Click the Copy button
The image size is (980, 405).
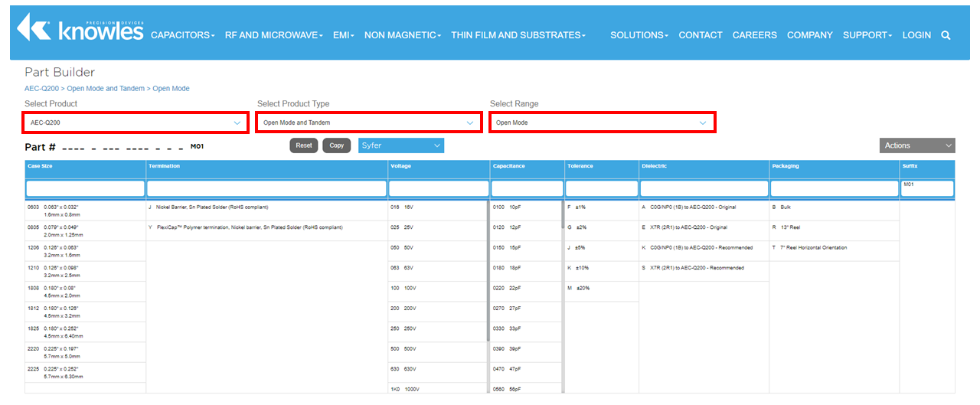coord(337,145)
